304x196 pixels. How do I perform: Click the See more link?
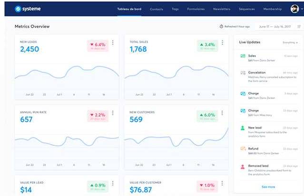pos(268,187)
